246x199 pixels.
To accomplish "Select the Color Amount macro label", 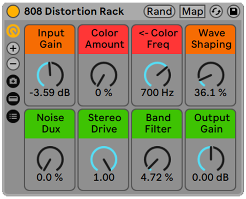I will click(104, 39).
